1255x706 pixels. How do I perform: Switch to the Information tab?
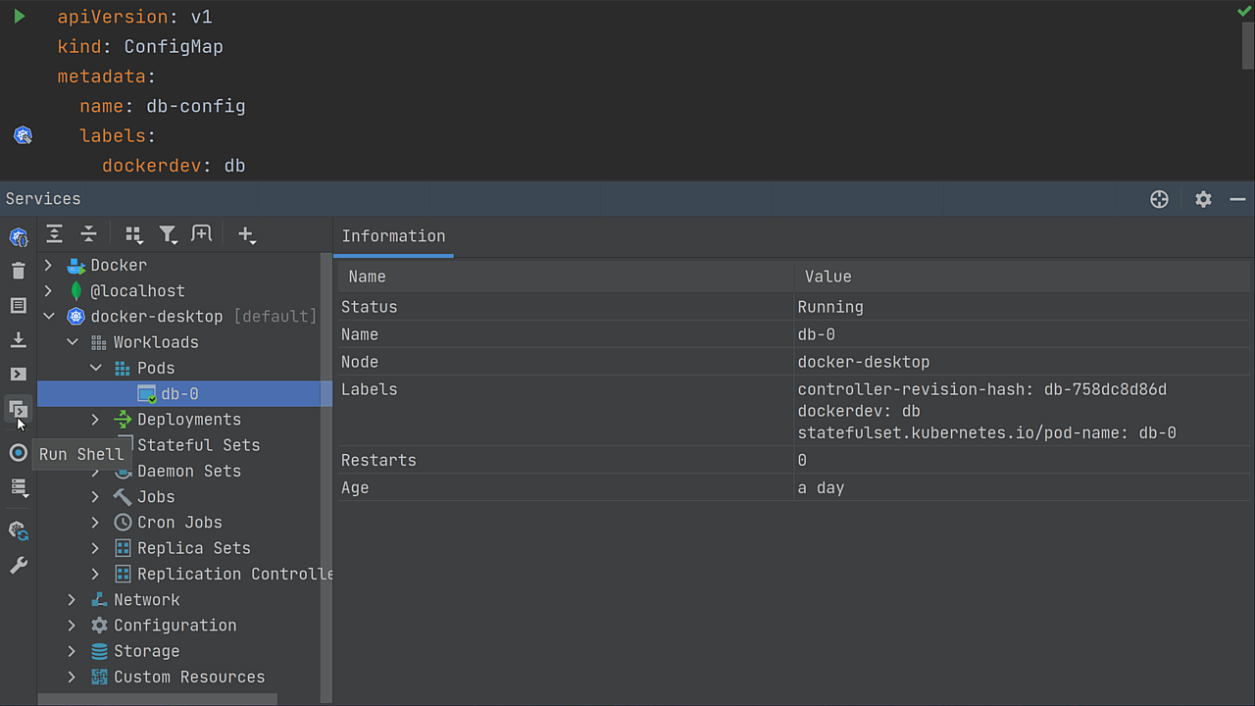coord(393,235)
